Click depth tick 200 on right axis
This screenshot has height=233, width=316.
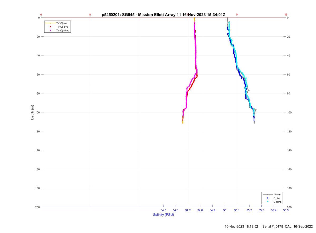tap(289, 207)
